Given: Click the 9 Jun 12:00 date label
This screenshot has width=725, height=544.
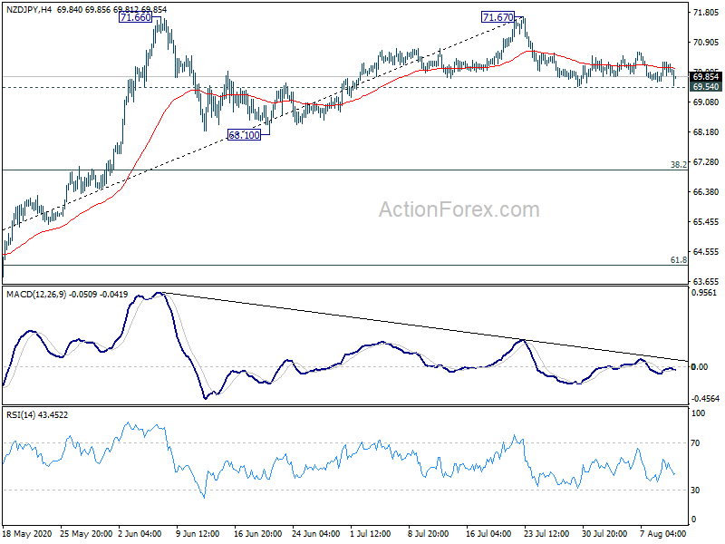Looking at the screenshot, I should click(198, 533).
